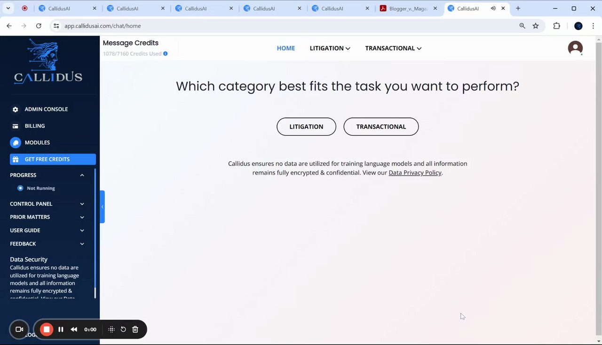The width and height of the screenshot is (602, 345).
Task: Collapse sidebar with blue handle
Action: tap(102, 207)
